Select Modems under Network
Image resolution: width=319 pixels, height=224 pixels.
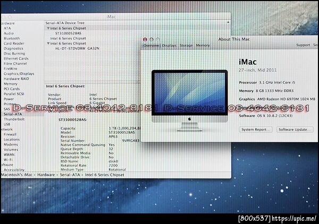11,144
